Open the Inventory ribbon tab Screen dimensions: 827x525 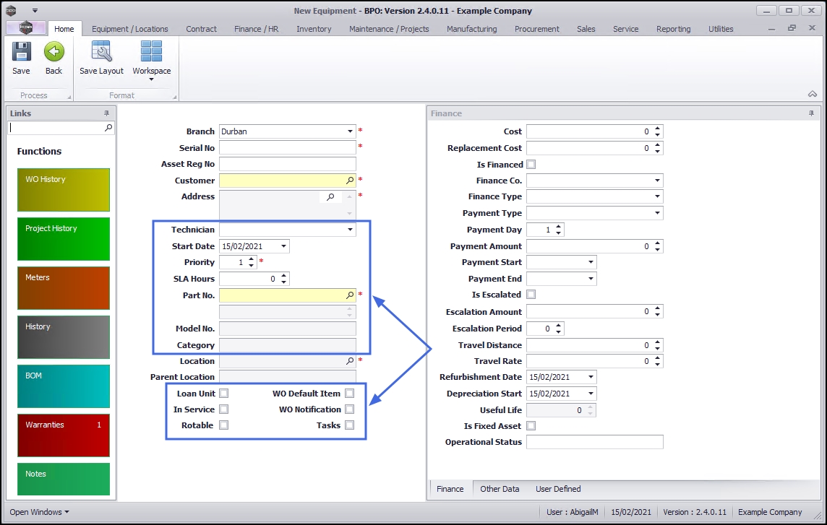click(314, 29)
